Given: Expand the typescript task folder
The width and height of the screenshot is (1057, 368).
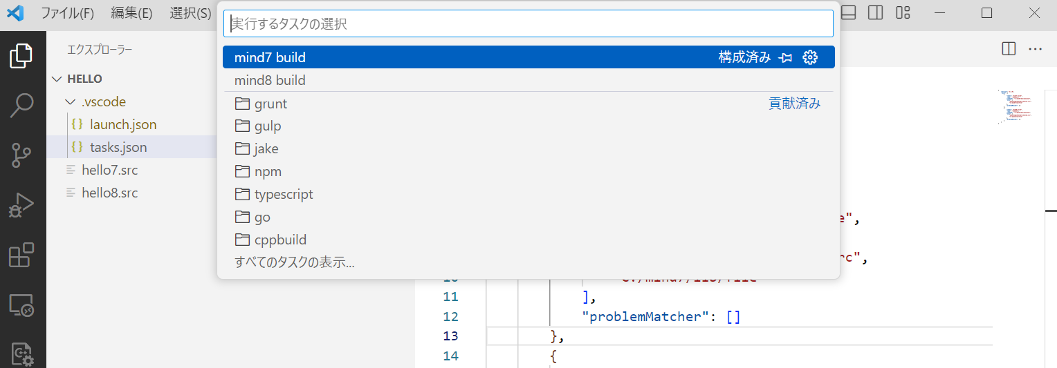Looking at the screenshot, I should click(528, 195).
